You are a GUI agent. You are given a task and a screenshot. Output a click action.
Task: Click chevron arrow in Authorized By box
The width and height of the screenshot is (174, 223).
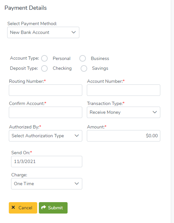click(77, 136)
